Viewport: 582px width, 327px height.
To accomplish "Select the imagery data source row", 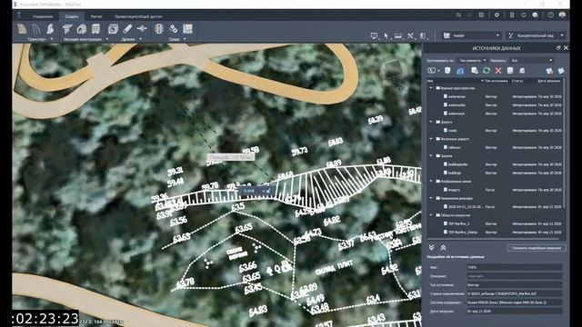I will pyautogui.click(x=496, y=190).
